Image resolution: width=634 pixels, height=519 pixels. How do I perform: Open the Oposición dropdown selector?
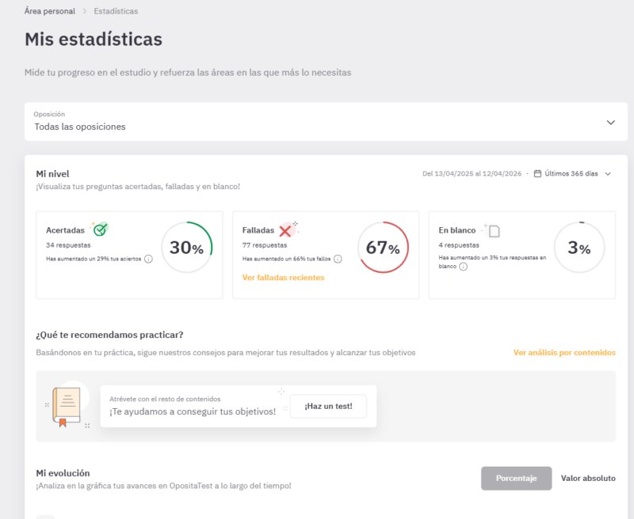tap(320, 122)
